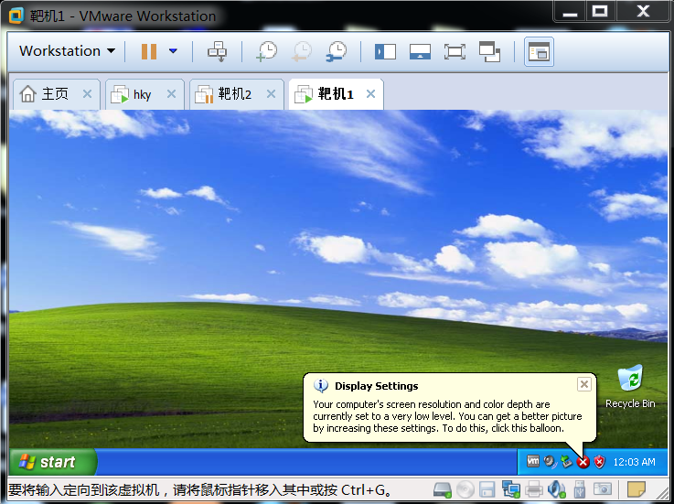This screenshot has width=674, height=504.
Task: Click the network adapter status icon
Action: [x=510, y=489]
